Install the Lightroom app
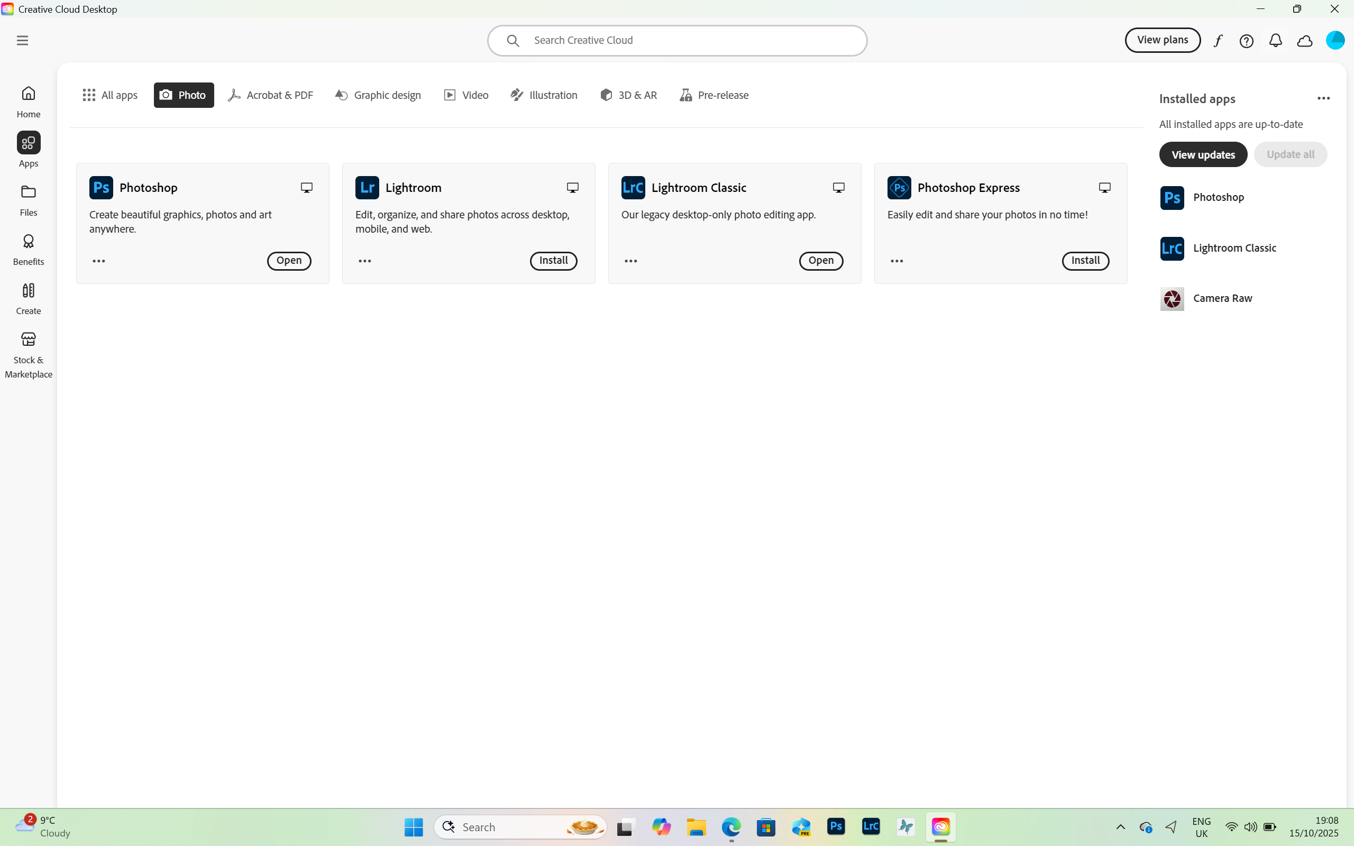The width and height of the screenshot is (1354, 846). point(553,261)
